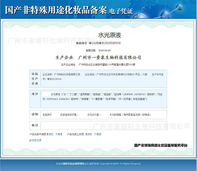Click the ingredients list text in 成分 box
Image resolution: width=197 pixels, height=171 pixels.
click(x=102, y=97)
